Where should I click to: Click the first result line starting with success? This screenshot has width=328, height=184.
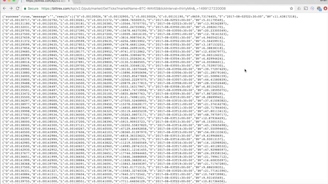[150, 16]
